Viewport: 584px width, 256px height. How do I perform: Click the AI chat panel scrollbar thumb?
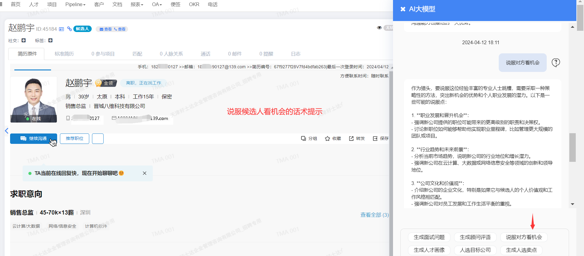tap(572, 148)
